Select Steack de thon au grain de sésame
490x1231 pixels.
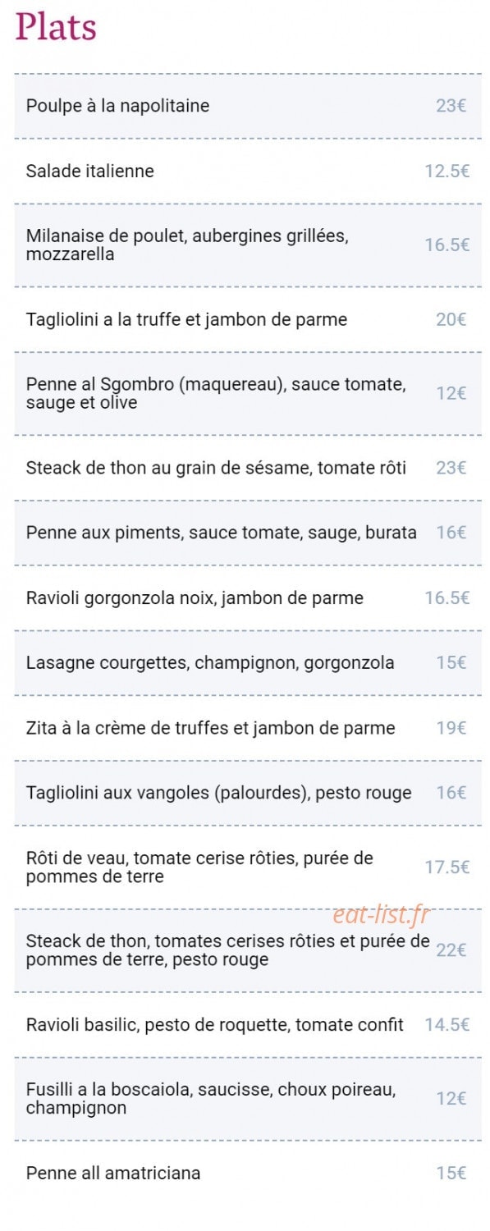click(248, 468)
